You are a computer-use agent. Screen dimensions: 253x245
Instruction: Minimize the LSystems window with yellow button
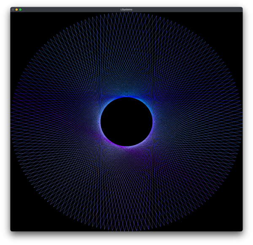[17, 9]
